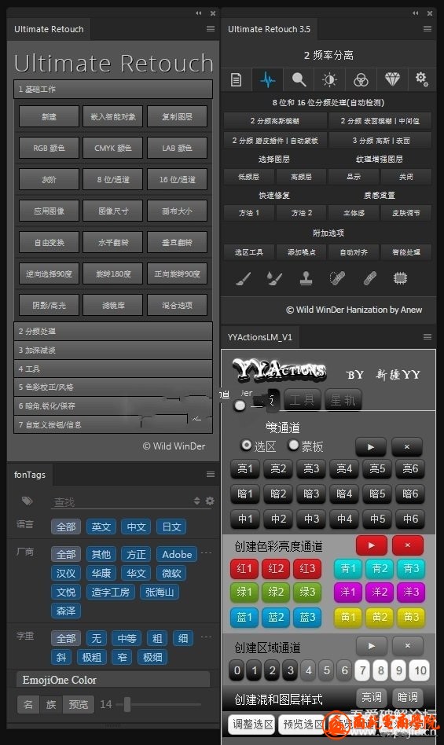Open the fonTags sort up-down arrows dropdown
Viewport: 444px width, 745px height.
(x=197, y=501)
